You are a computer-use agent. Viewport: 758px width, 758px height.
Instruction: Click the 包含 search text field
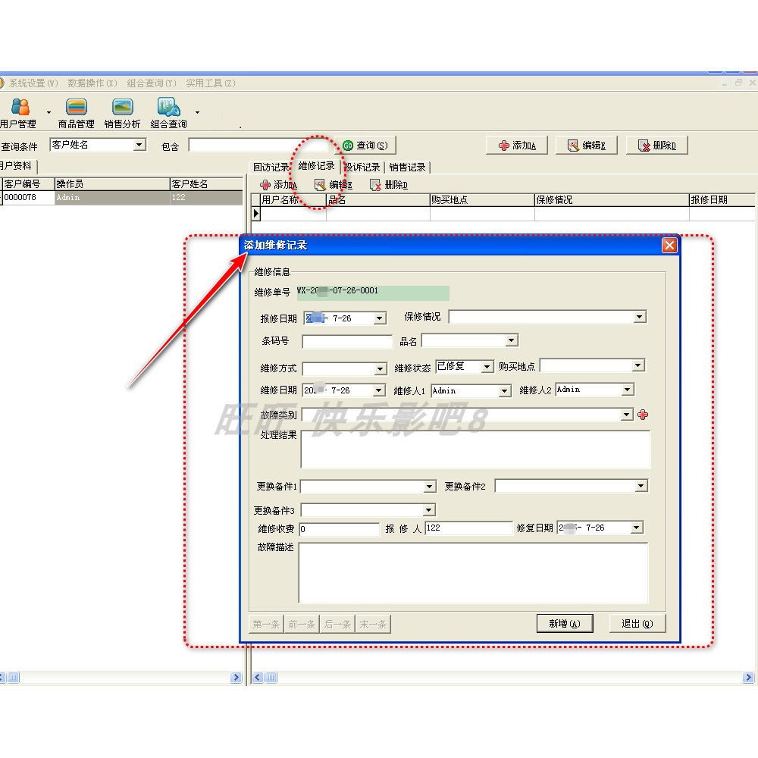[x=258, y=145]
